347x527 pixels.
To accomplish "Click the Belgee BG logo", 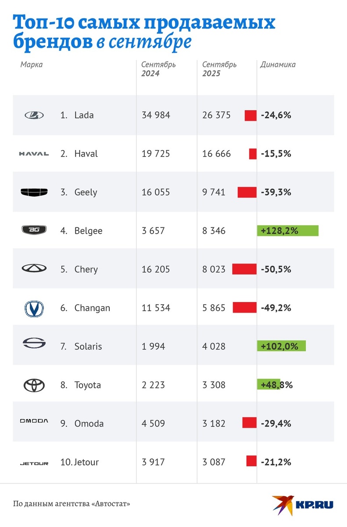I will click(x=34, y=230).
